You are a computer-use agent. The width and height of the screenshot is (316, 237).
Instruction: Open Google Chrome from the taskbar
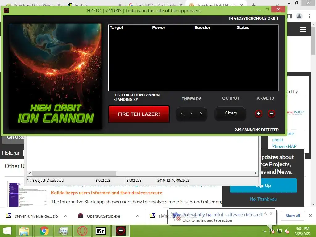click(x=44, y=231)
